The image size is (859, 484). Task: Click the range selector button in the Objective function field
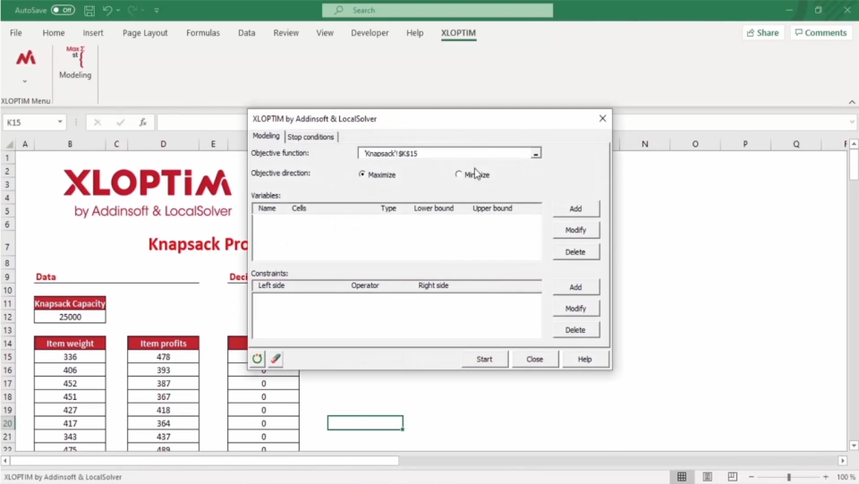[536, 153]
